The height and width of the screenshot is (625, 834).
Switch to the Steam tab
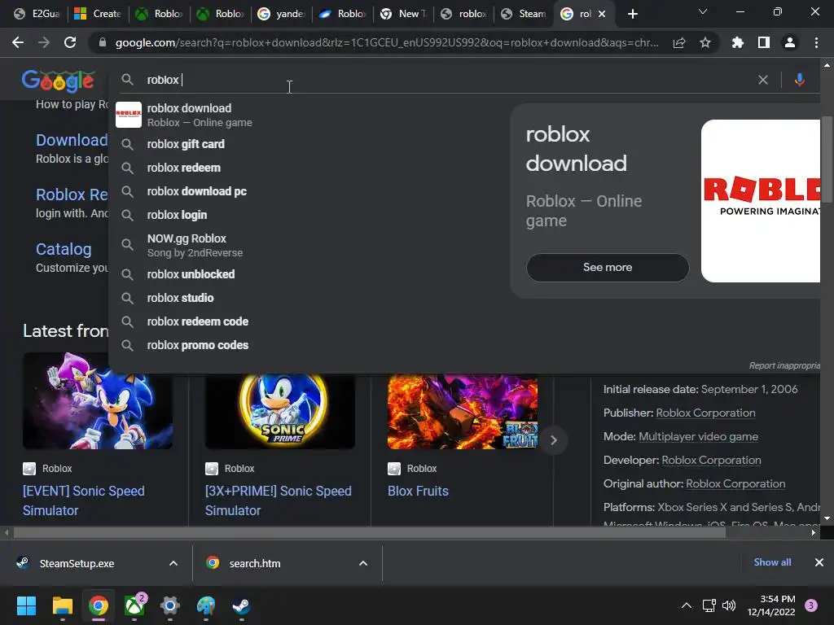point(524,14)
